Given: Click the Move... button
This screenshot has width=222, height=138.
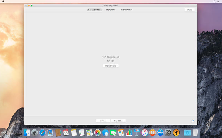Looking at the screenshot, I should (x=103, y=121).
